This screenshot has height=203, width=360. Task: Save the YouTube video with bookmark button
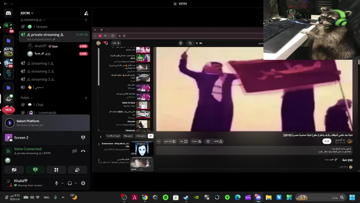coord(184,142)
